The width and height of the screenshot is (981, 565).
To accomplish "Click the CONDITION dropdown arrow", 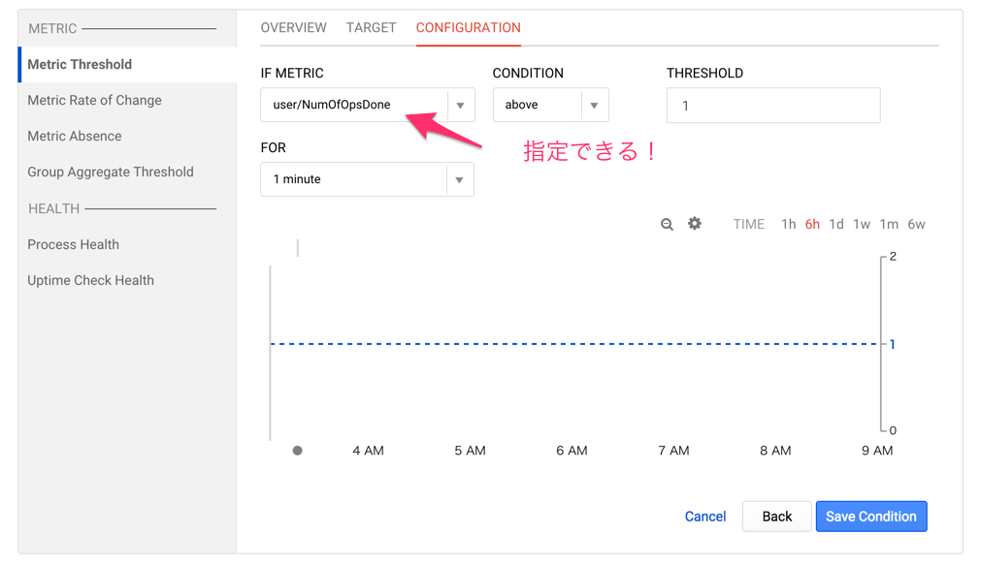I will pyautogui.click(x=593, y=105).
